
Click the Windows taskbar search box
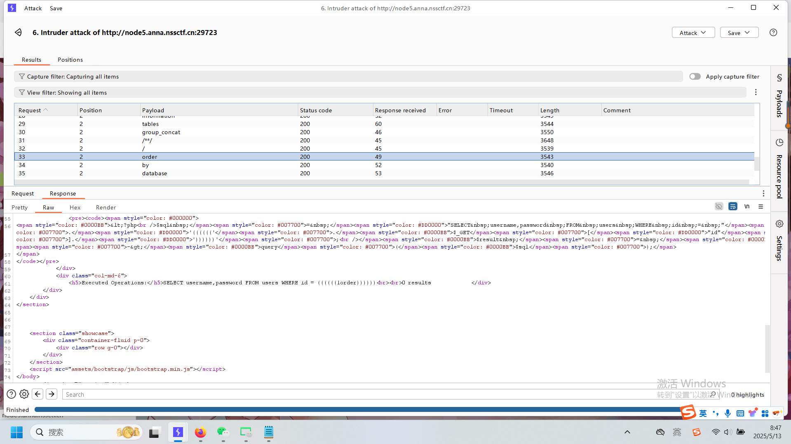click(x=87, y=432)
